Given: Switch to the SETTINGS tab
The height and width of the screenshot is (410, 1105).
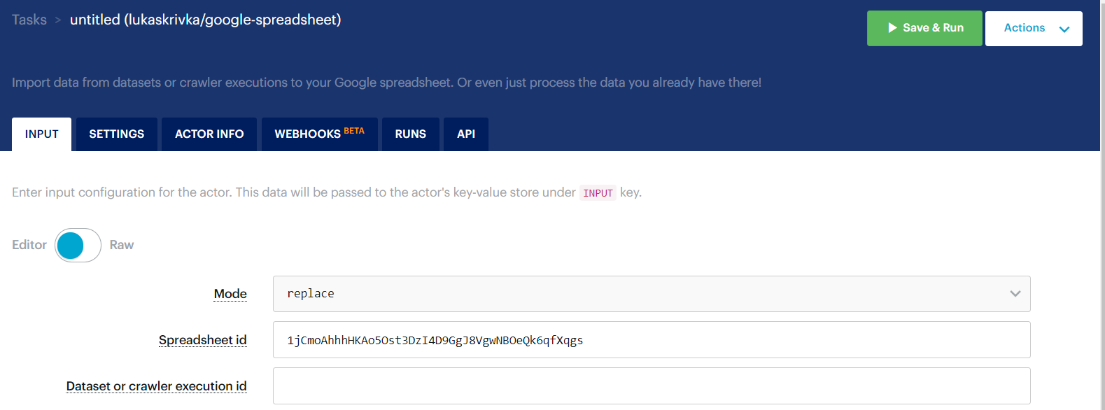Looking at the screenshot, I should point(117,134).
